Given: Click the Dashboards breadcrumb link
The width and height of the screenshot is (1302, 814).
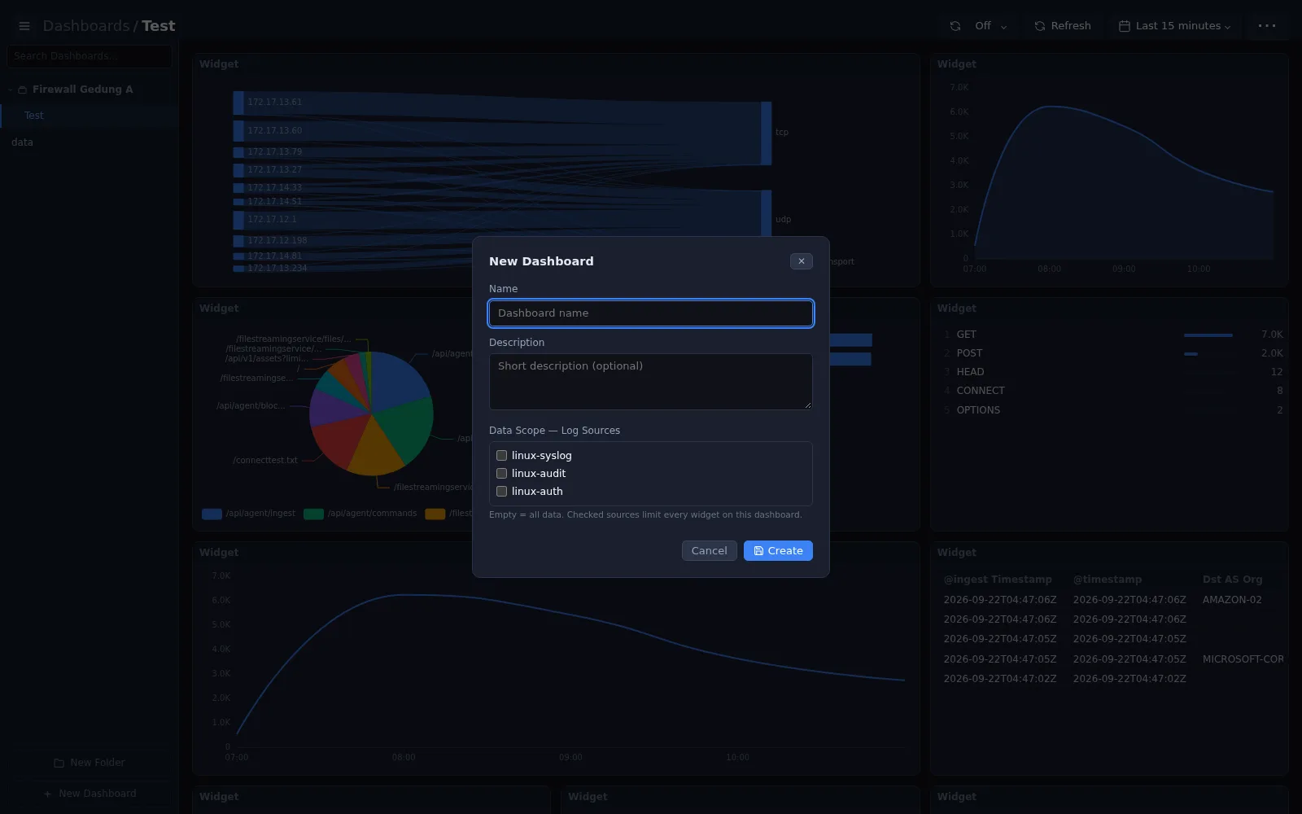Looking at the screenshot, I should (85, 26).
